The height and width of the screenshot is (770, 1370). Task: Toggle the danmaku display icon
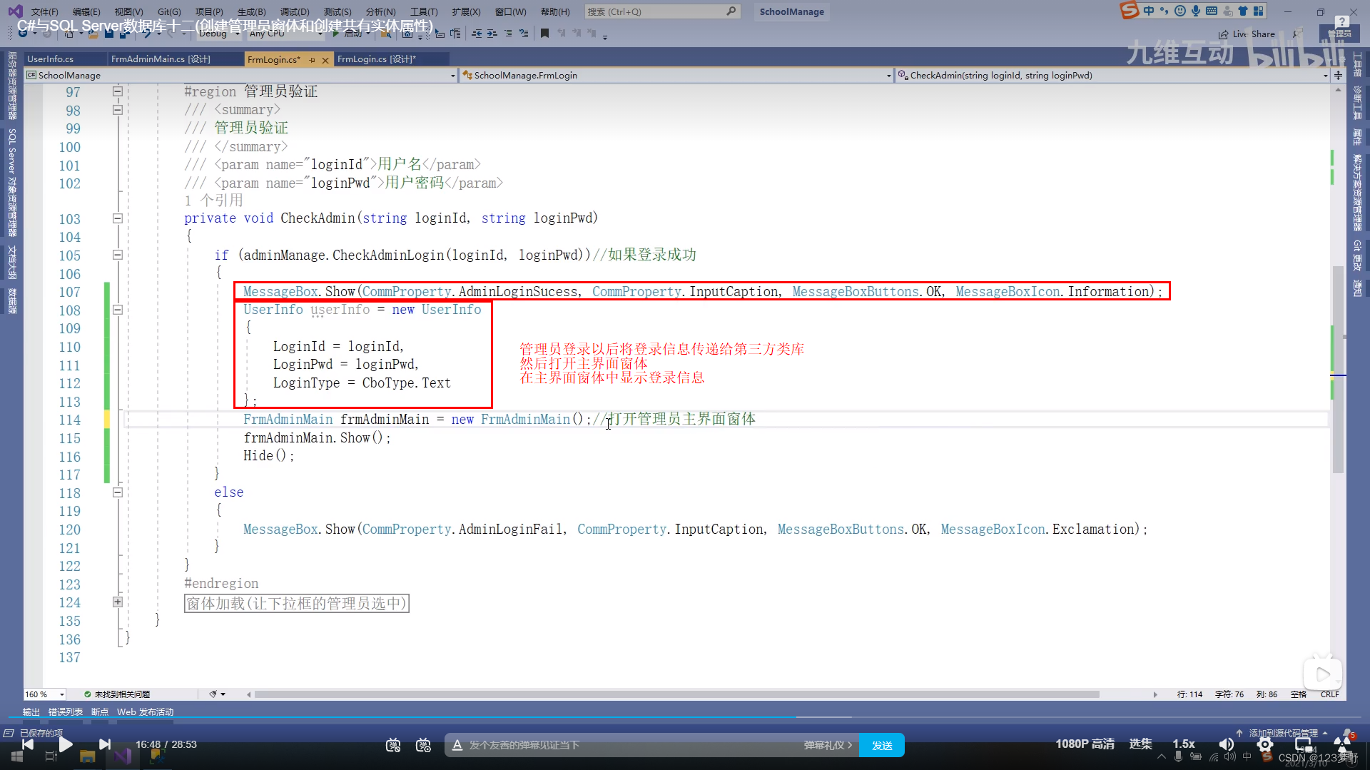tap(393, 745)
